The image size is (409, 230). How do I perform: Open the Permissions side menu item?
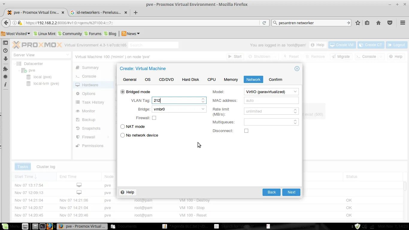[x=93, y=146]
